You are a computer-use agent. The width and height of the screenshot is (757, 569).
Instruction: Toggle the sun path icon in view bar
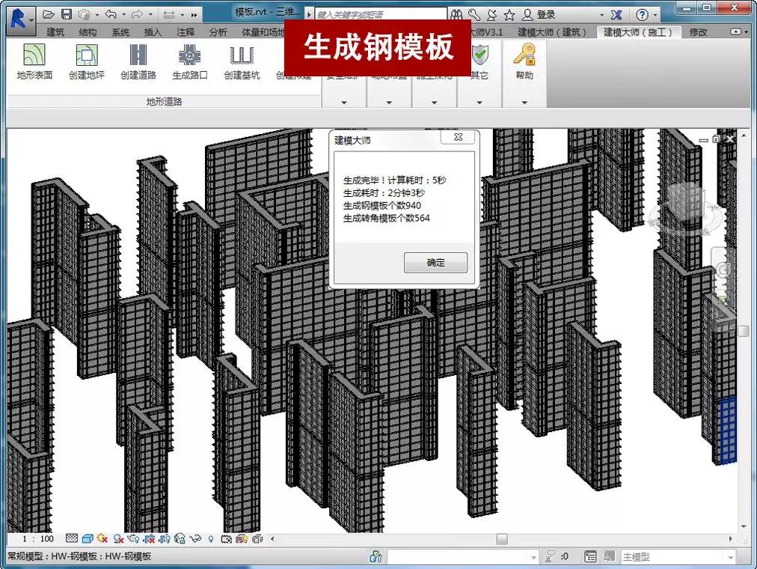pos(102,538)
